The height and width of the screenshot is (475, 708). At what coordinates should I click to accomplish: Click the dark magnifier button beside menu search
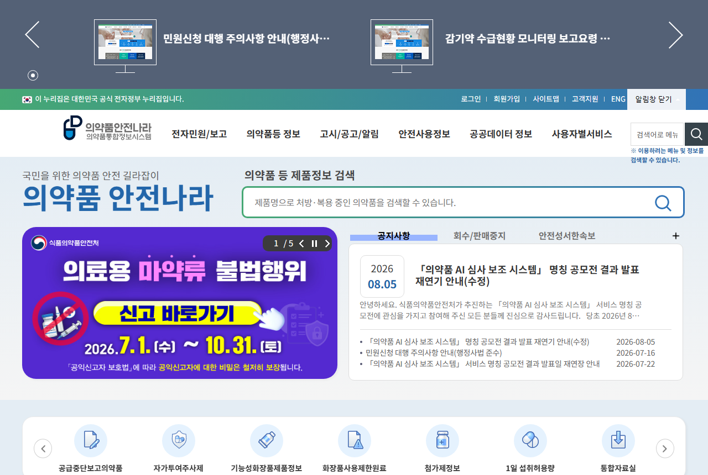tap(696, 134)
